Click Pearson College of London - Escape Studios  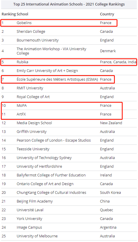pos(54,140)
